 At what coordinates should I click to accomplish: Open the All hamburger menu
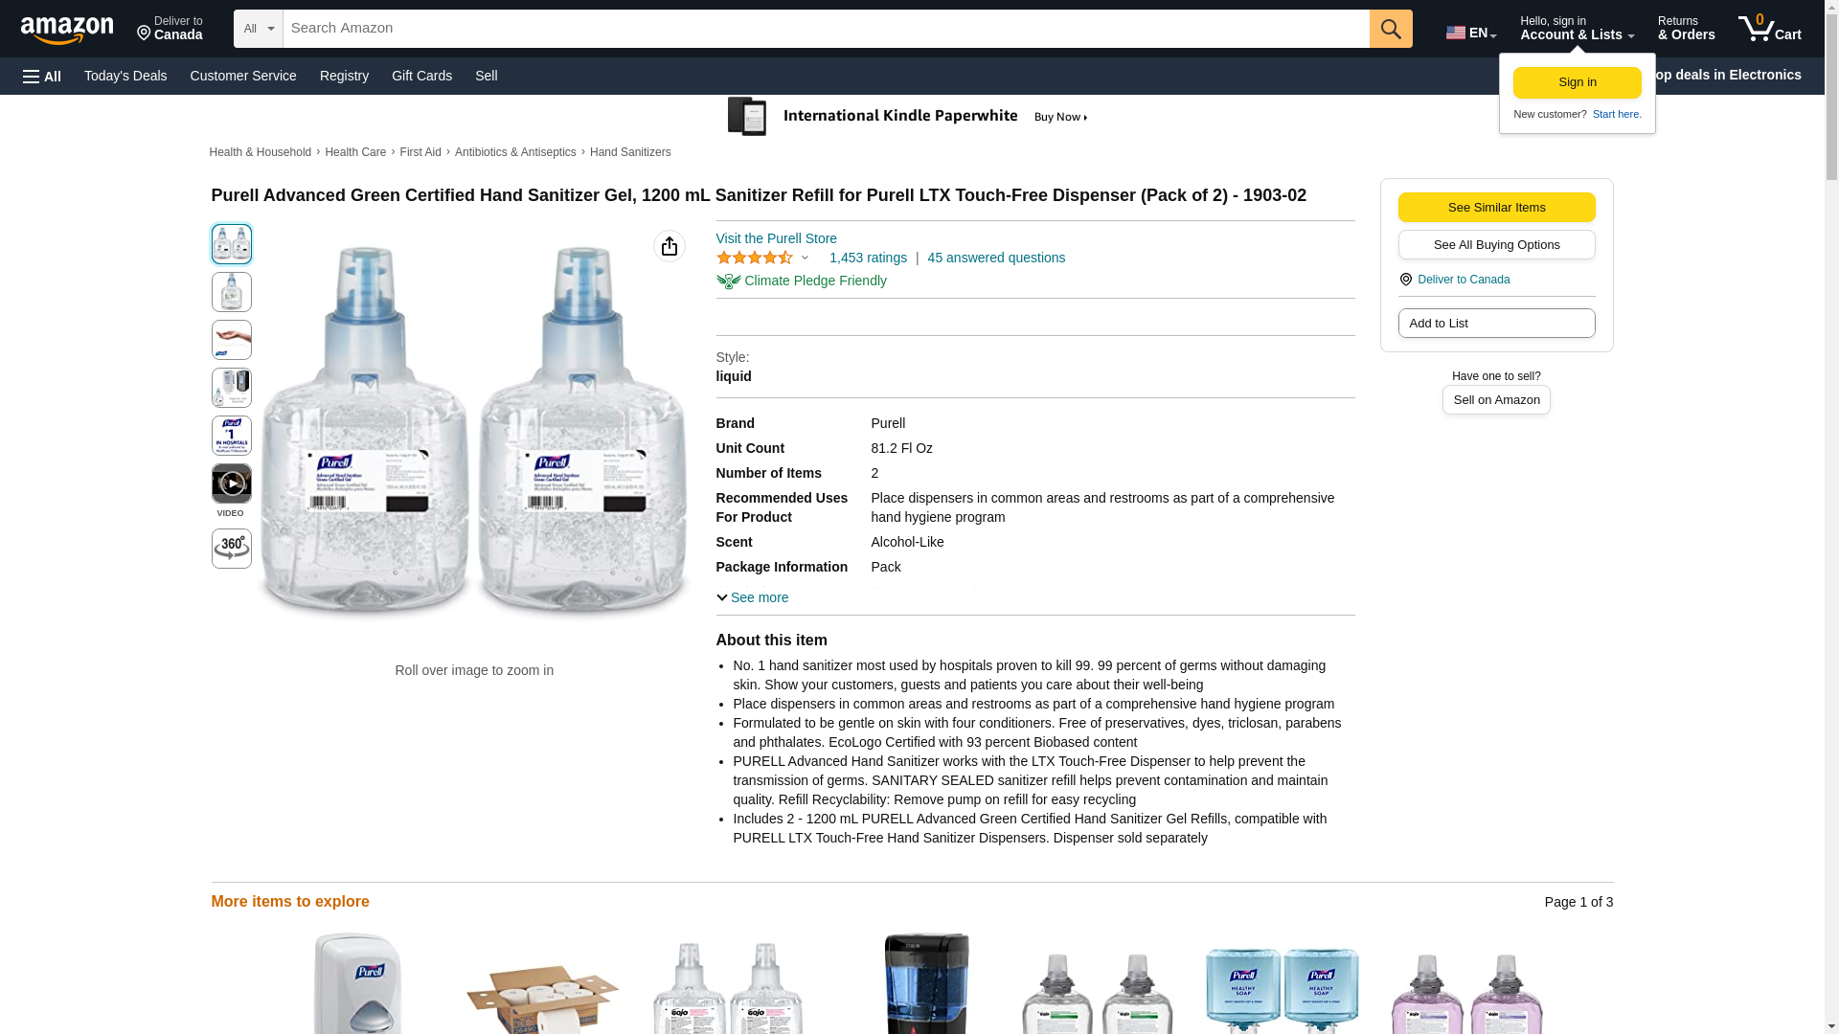click(x=42, y=76)
